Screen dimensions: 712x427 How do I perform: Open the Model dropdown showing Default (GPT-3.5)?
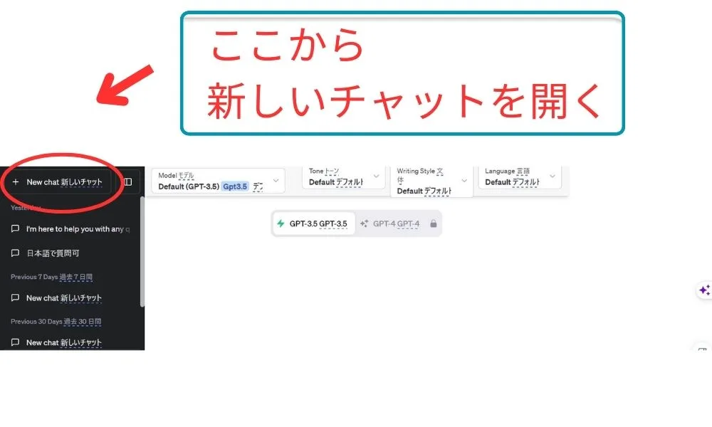tap(218, 181)
